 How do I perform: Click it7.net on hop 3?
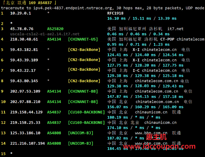pos(175,29)
